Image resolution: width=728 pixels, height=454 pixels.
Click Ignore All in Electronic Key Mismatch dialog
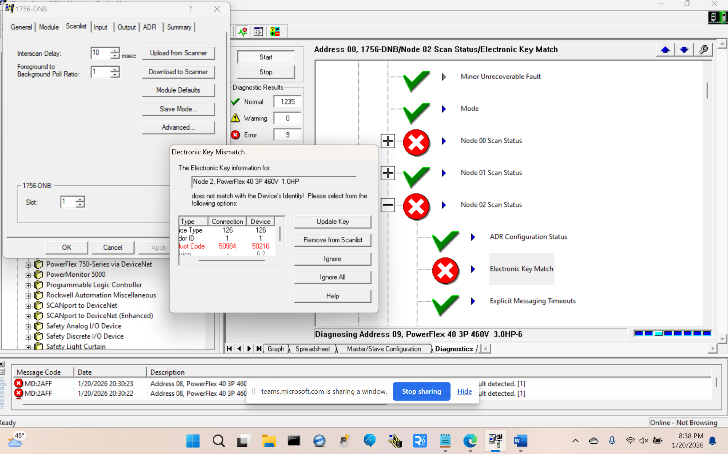[x=333, y=277]
